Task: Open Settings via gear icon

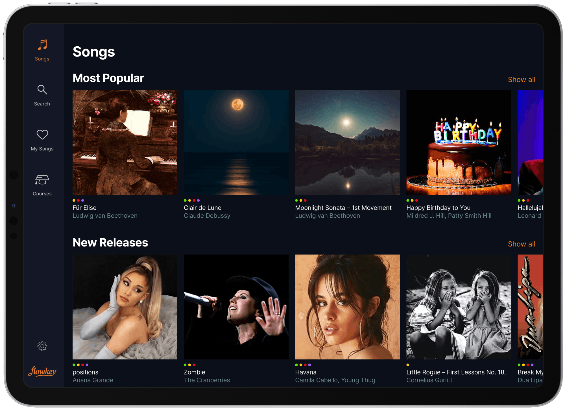Action: [x=42, y=346]
